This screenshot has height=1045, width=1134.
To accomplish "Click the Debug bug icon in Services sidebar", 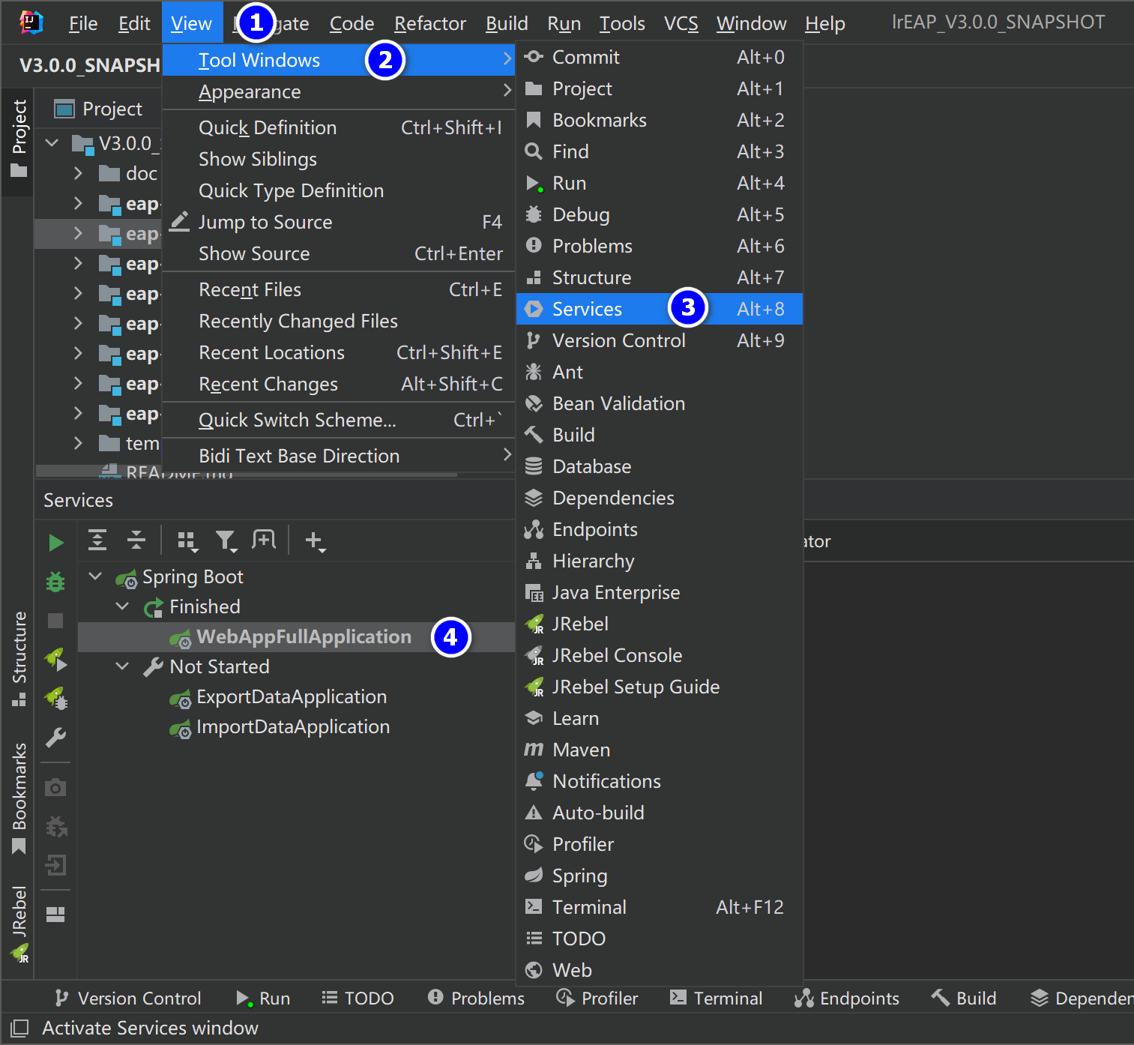I will pyautogui.click(x=55, y=582).
